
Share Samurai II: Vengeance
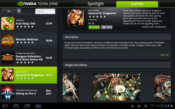click(107, 27)
